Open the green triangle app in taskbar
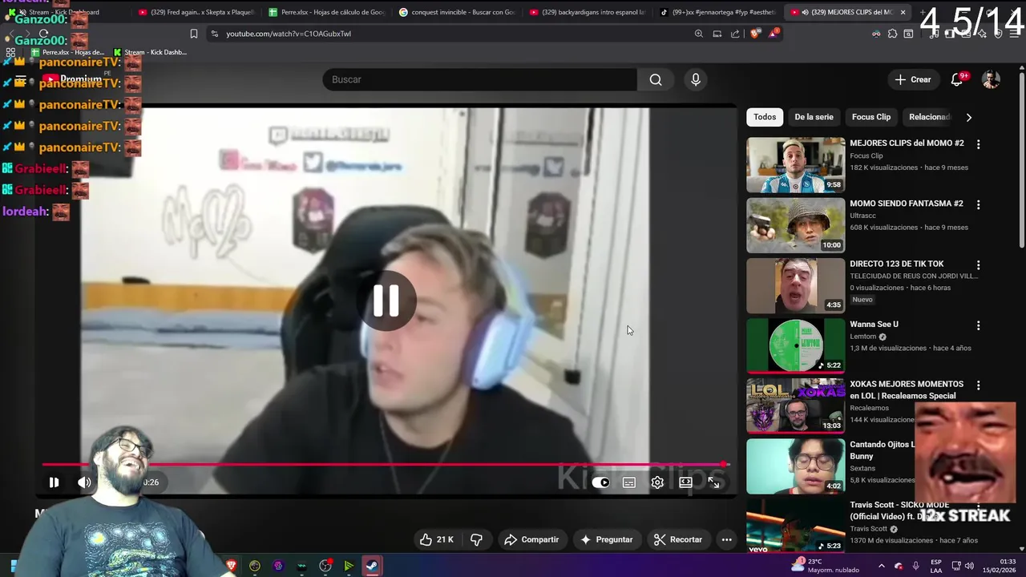The width and height of the screenshot is (1026, 577). [349, 566]
